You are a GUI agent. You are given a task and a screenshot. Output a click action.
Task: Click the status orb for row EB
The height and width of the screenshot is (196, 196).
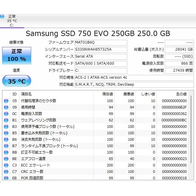[x=6, y=178]
